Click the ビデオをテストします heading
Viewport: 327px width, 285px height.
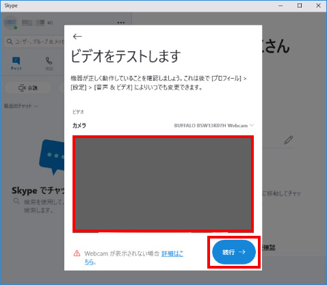click(x=126, y=56)
